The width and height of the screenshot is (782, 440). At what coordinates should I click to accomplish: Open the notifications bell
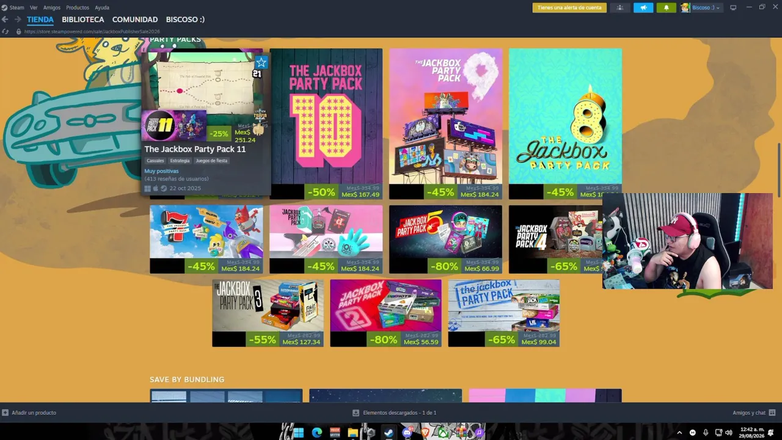point(666,7)
